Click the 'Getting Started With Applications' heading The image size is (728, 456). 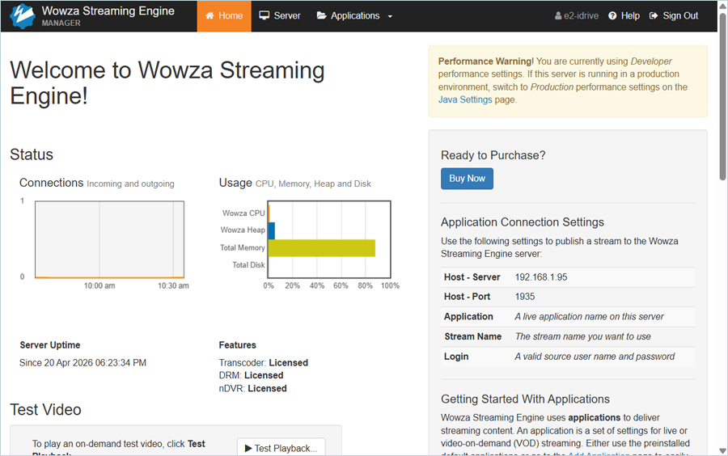click(x=525, y=399)
